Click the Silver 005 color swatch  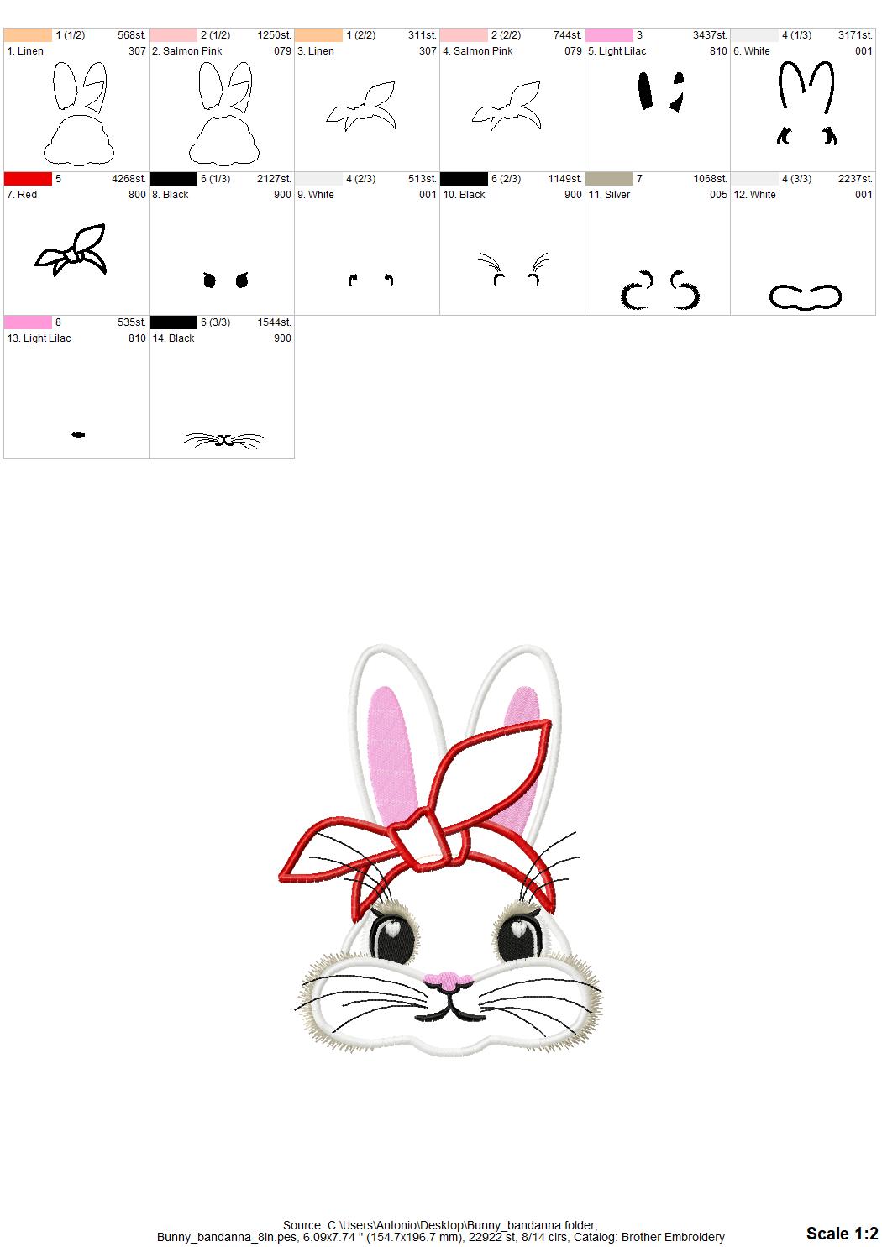point(609,177)
